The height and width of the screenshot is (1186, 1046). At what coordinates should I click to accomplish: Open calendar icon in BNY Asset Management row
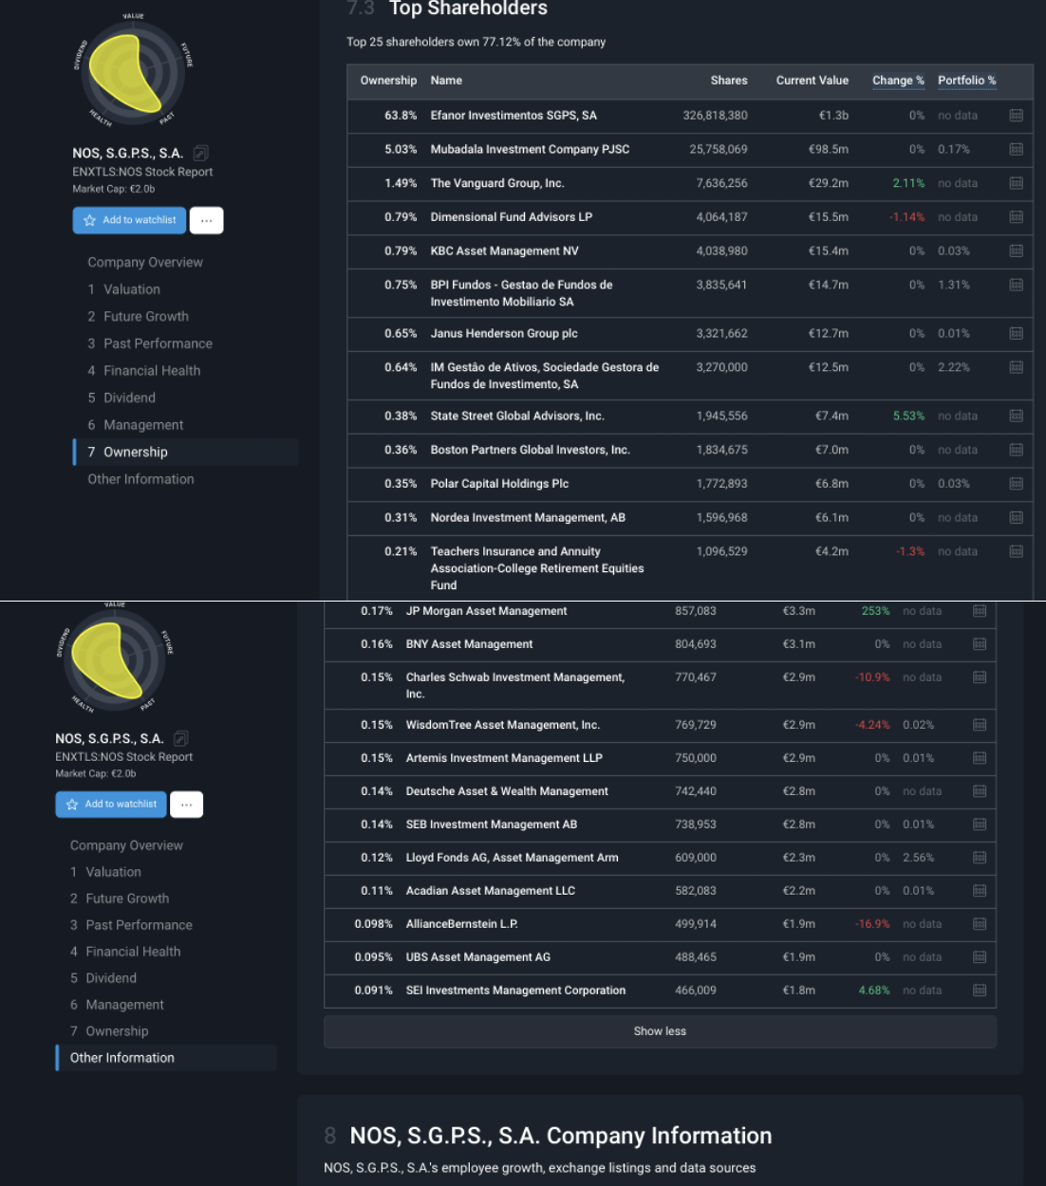tap(980, 644)
